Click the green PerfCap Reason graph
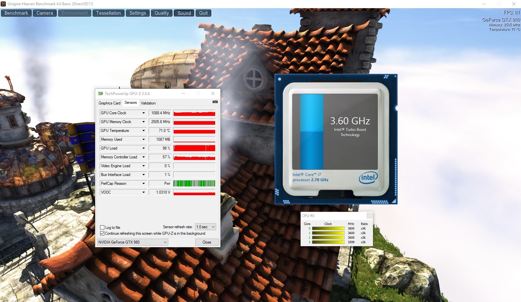 194,183
